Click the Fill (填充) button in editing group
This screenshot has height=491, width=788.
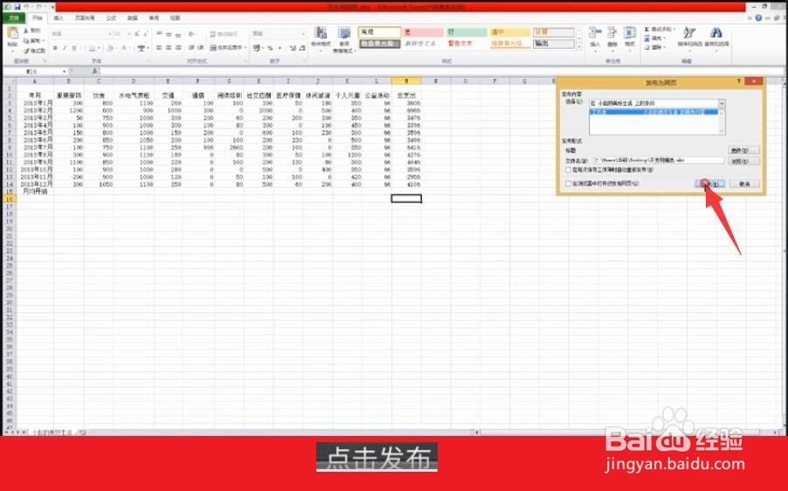point(653,38)
